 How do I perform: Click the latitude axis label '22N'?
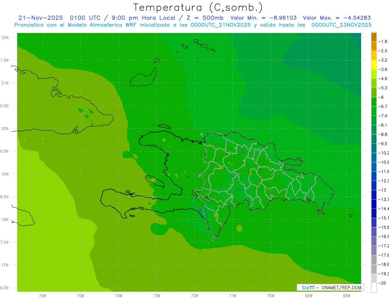[x=5, y=38]
